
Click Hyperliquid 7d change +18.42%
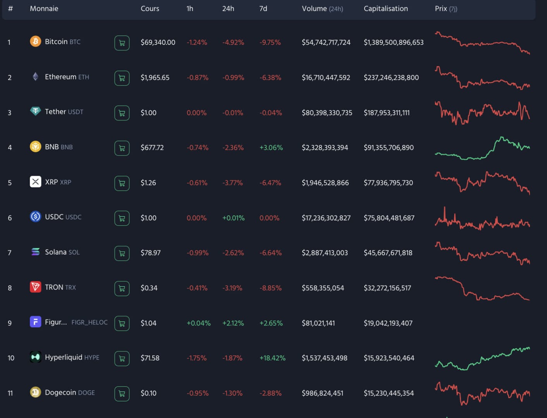(x=272, y=358)
